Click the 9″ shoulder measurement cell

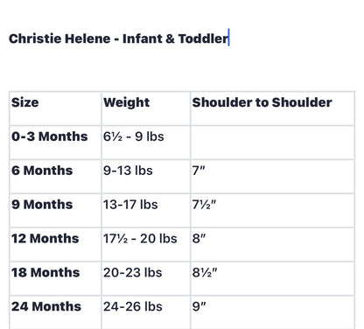tap(272, 312)
